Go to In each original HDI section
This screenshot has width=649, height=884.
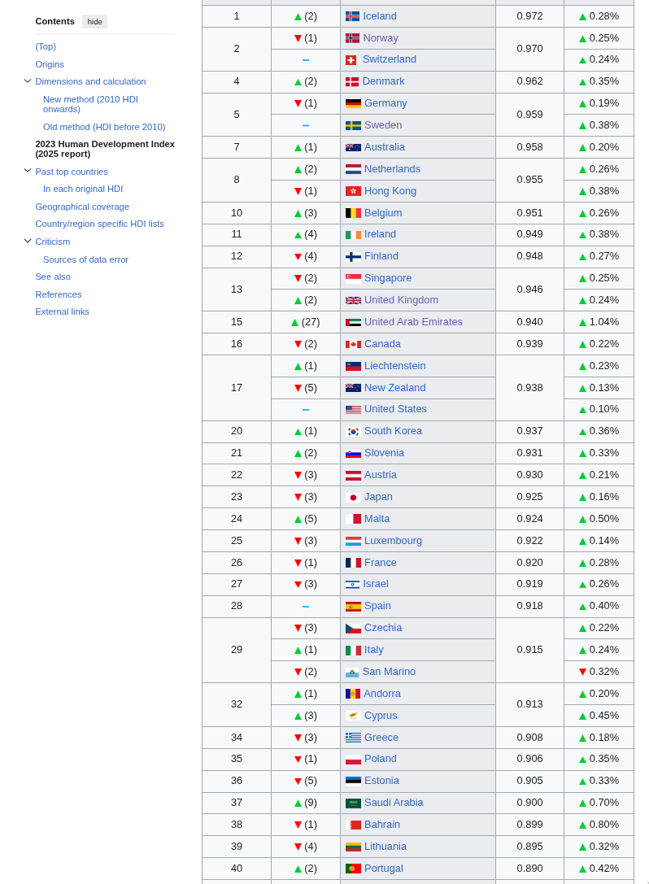point(83,189)
